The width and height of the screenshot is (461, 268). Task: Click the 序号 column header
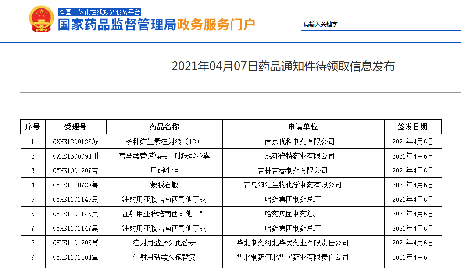pyautogui.click(x=32, y=127)
